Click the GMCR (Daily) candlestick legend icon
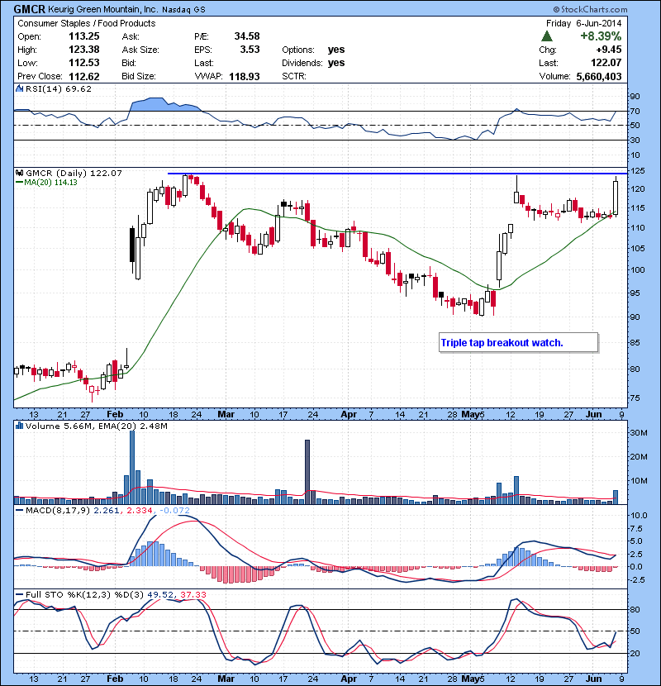This screenshot has width=661, height=686. 17,173
